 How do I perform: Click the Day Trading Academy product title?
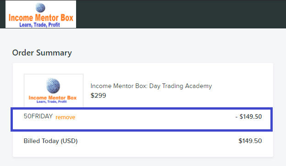[151, 86]
